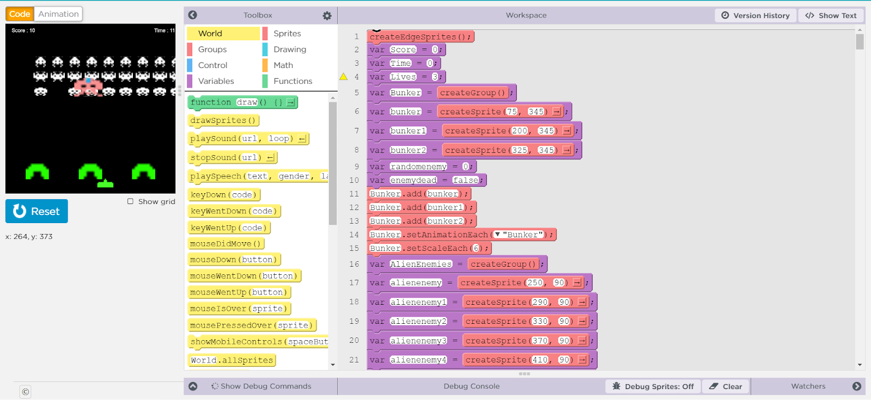
Task: Expand alienenemy createSprite parameters on line 17
Action: [577, 282]
